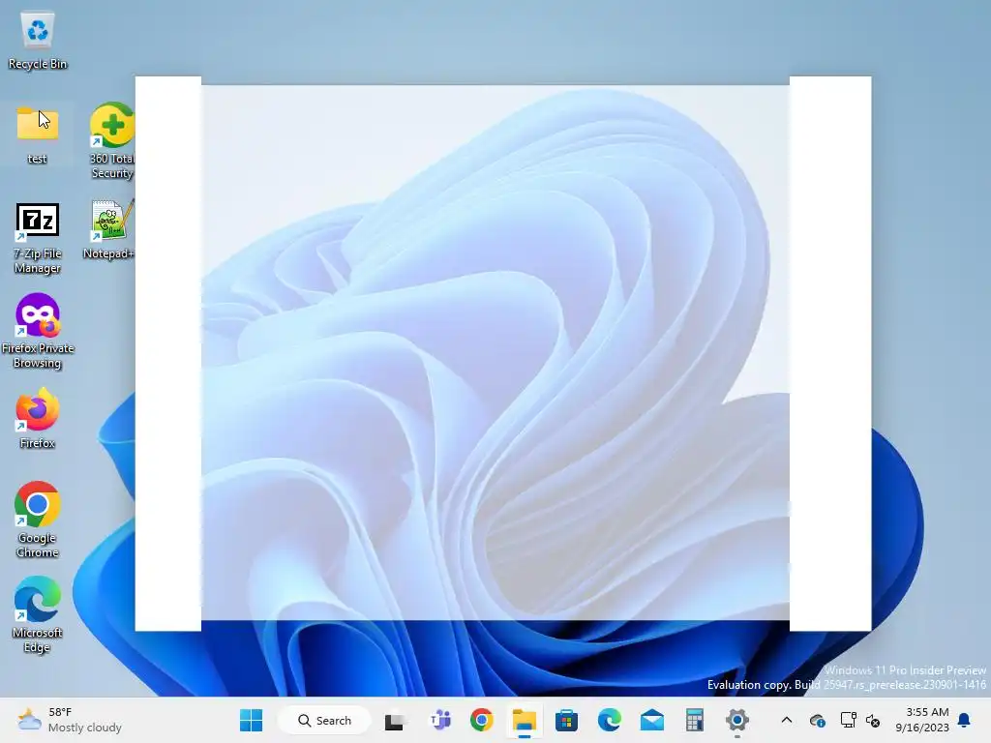Open the Windows Start menu
This screenshot has width=991, height=743.
(x=251, y=720)
